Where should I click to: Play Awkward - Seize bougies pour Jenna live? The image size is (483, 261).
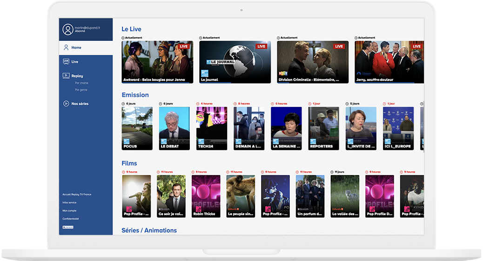[x=157, y=62]
